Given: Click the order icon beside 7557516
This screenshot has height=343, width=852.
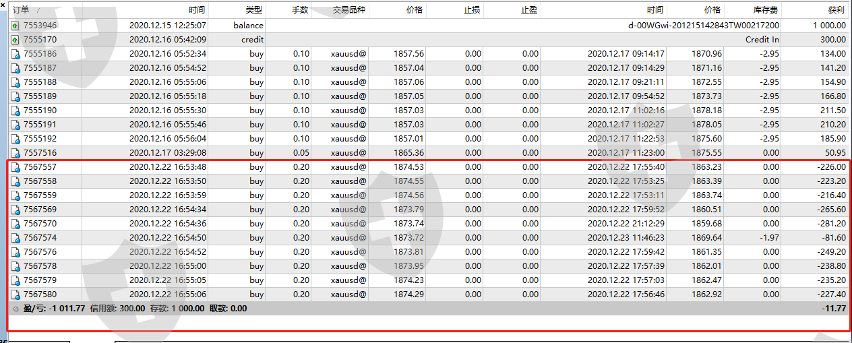Looking at the screenshot, I should 16,153.
